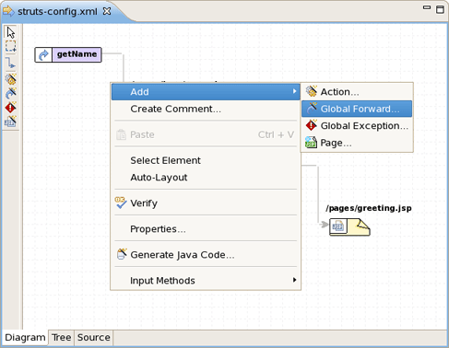Choose Page... in the Add submenu
This screenshot has width=449, height=348.
point(357,143)
